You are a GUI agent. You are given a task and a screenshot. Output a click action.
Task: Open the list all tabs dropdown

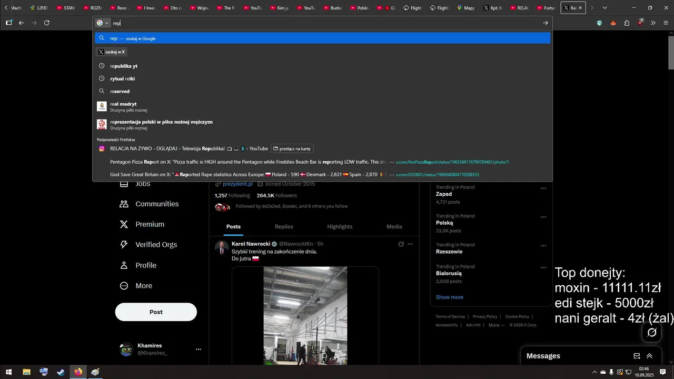[604, 8]
